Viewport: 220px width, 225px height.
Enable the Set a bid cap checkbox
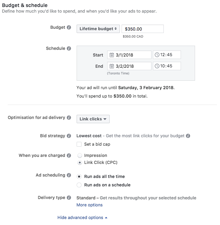(79, 144)
